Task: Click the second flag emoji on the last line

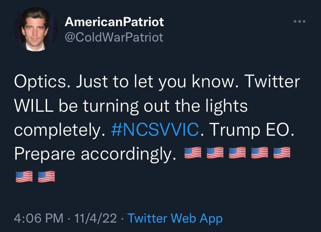Action: (x=47, y=176)
